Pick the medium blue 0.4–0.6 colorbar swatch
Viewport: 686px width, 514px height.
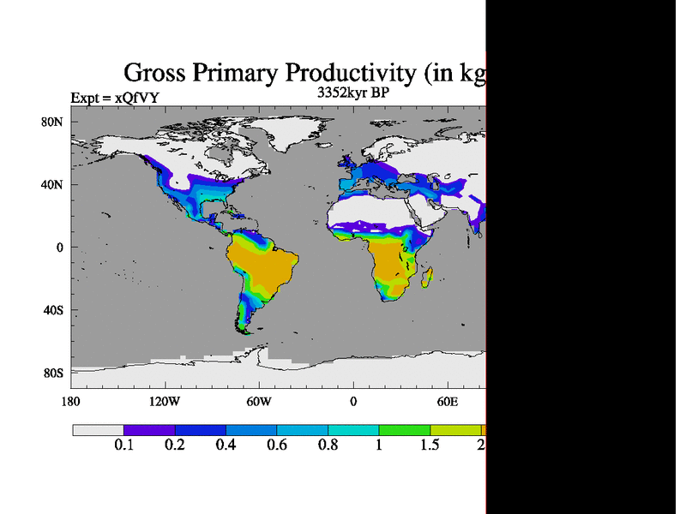point(251,430)
